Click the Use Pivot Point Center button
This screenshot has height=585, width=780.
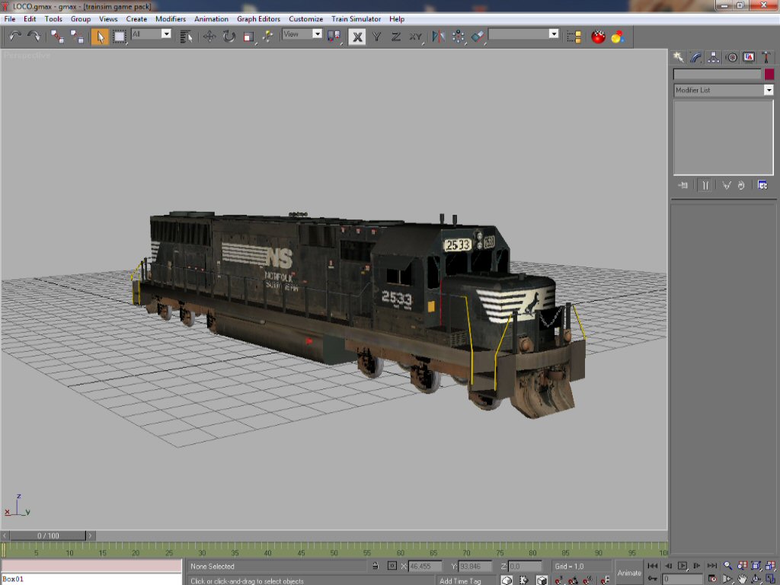click(334, 37)
